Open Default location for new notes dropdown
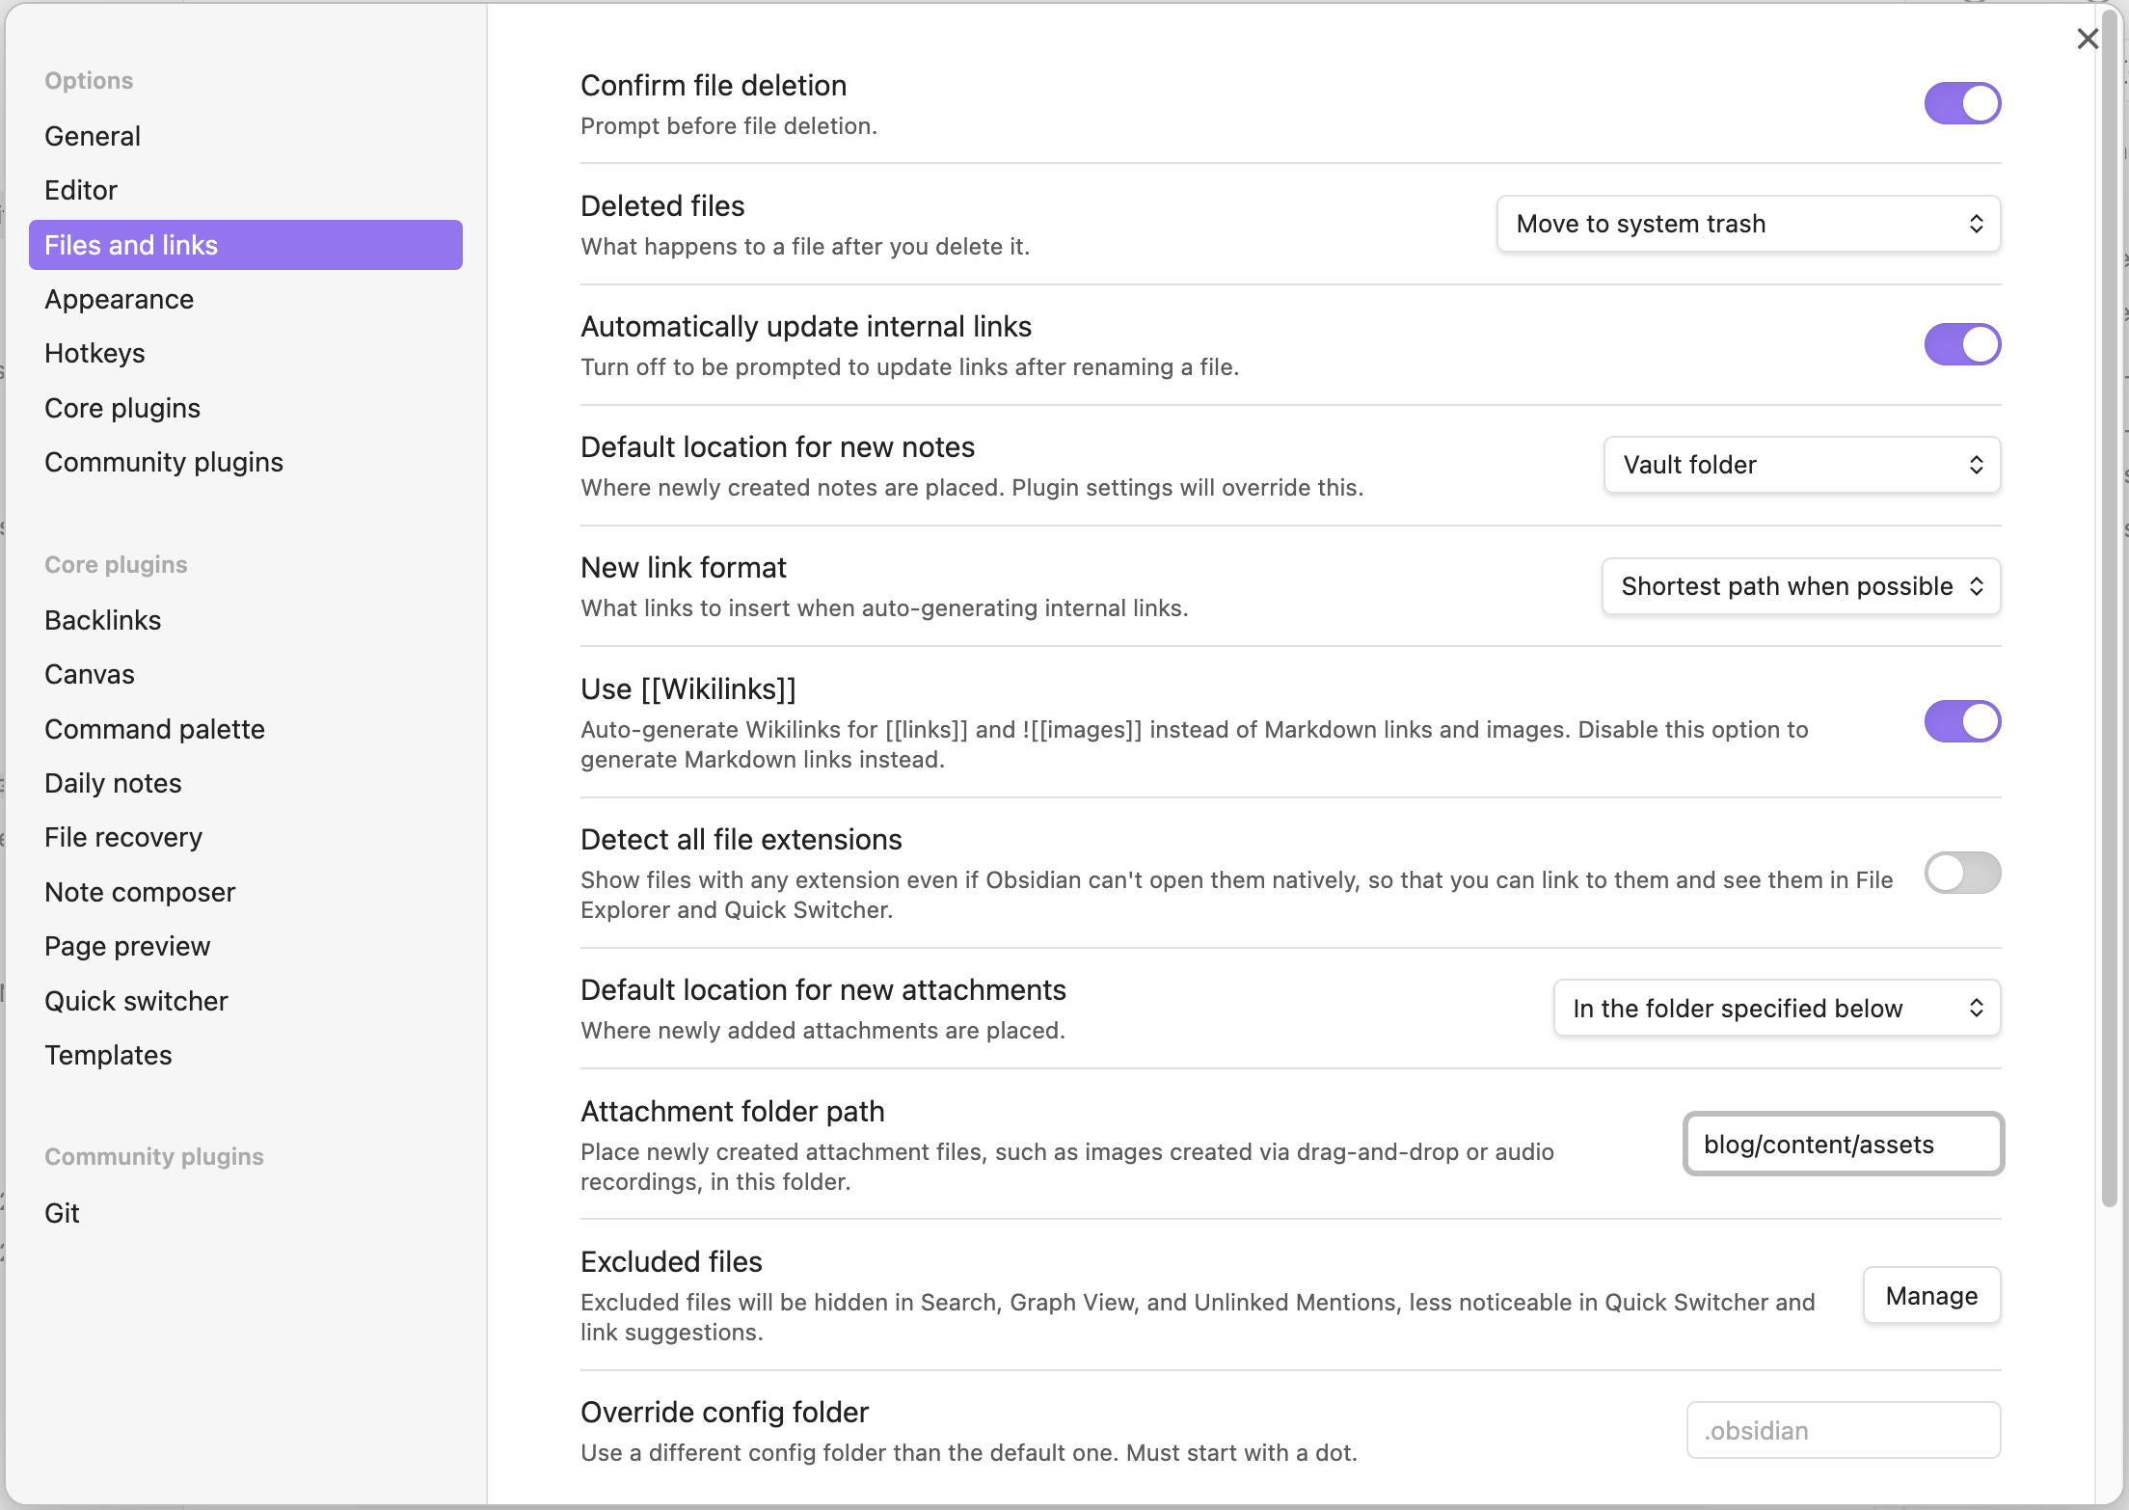This screenshot has width=2129, height=1510. click(x=1801, y=465)
